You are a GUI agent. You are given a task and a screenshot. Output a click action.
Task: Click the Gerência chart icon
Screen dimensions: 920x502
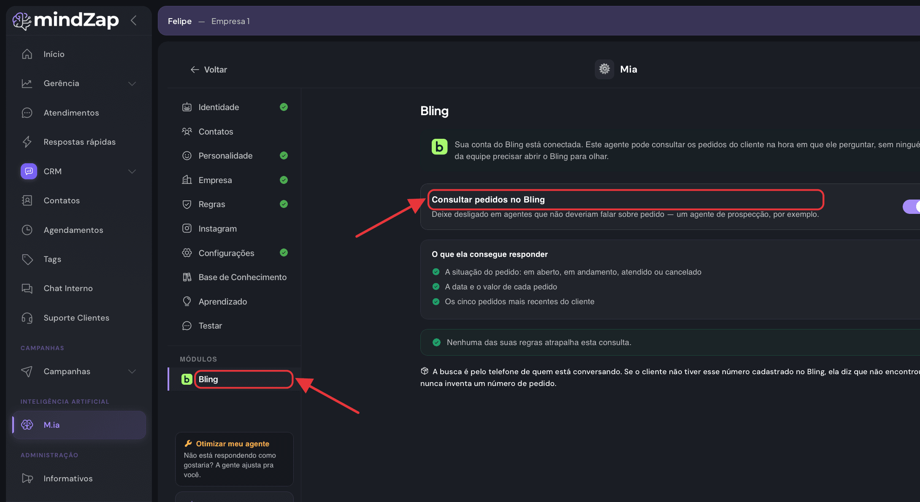click(27, 84)
